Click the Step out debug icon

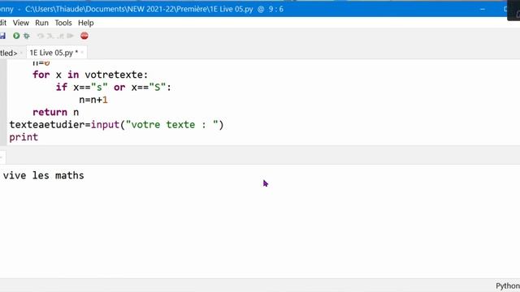pyautogui.click(x=60, y=36)
